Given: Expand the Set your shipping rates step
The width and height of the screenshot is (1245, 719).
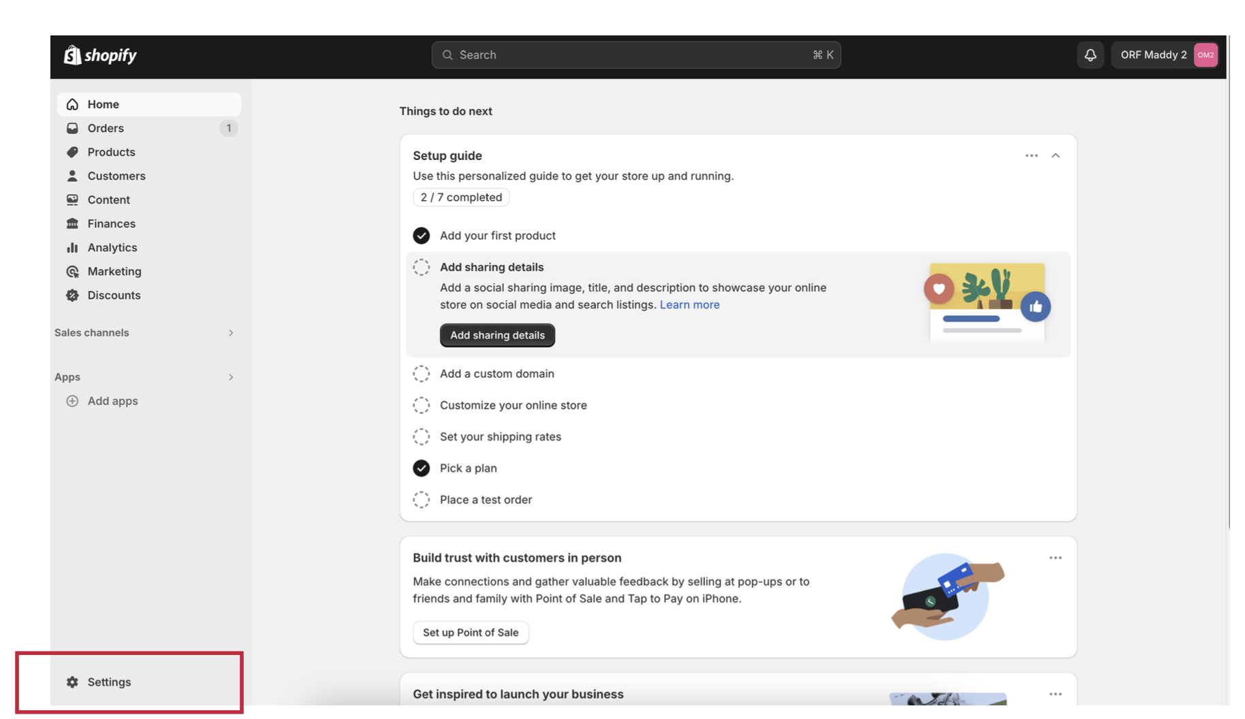Looking at the screenshot, I should click(x=501, y=436).
